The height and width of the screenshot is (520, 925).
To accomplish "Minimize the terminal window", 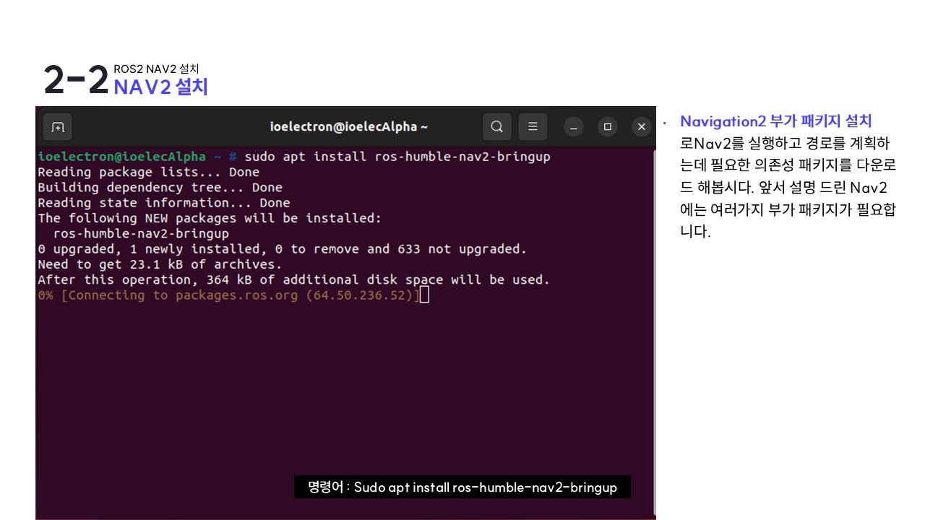I will click(x=574, y=127).
